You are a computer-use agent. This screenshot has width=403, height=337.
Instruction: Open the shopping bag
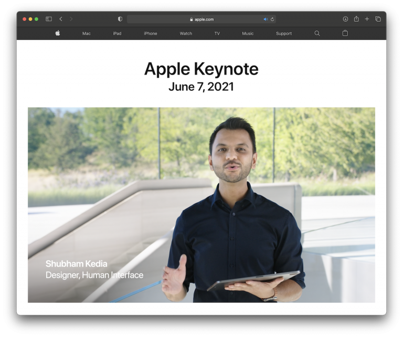click(x=345, y=33)
